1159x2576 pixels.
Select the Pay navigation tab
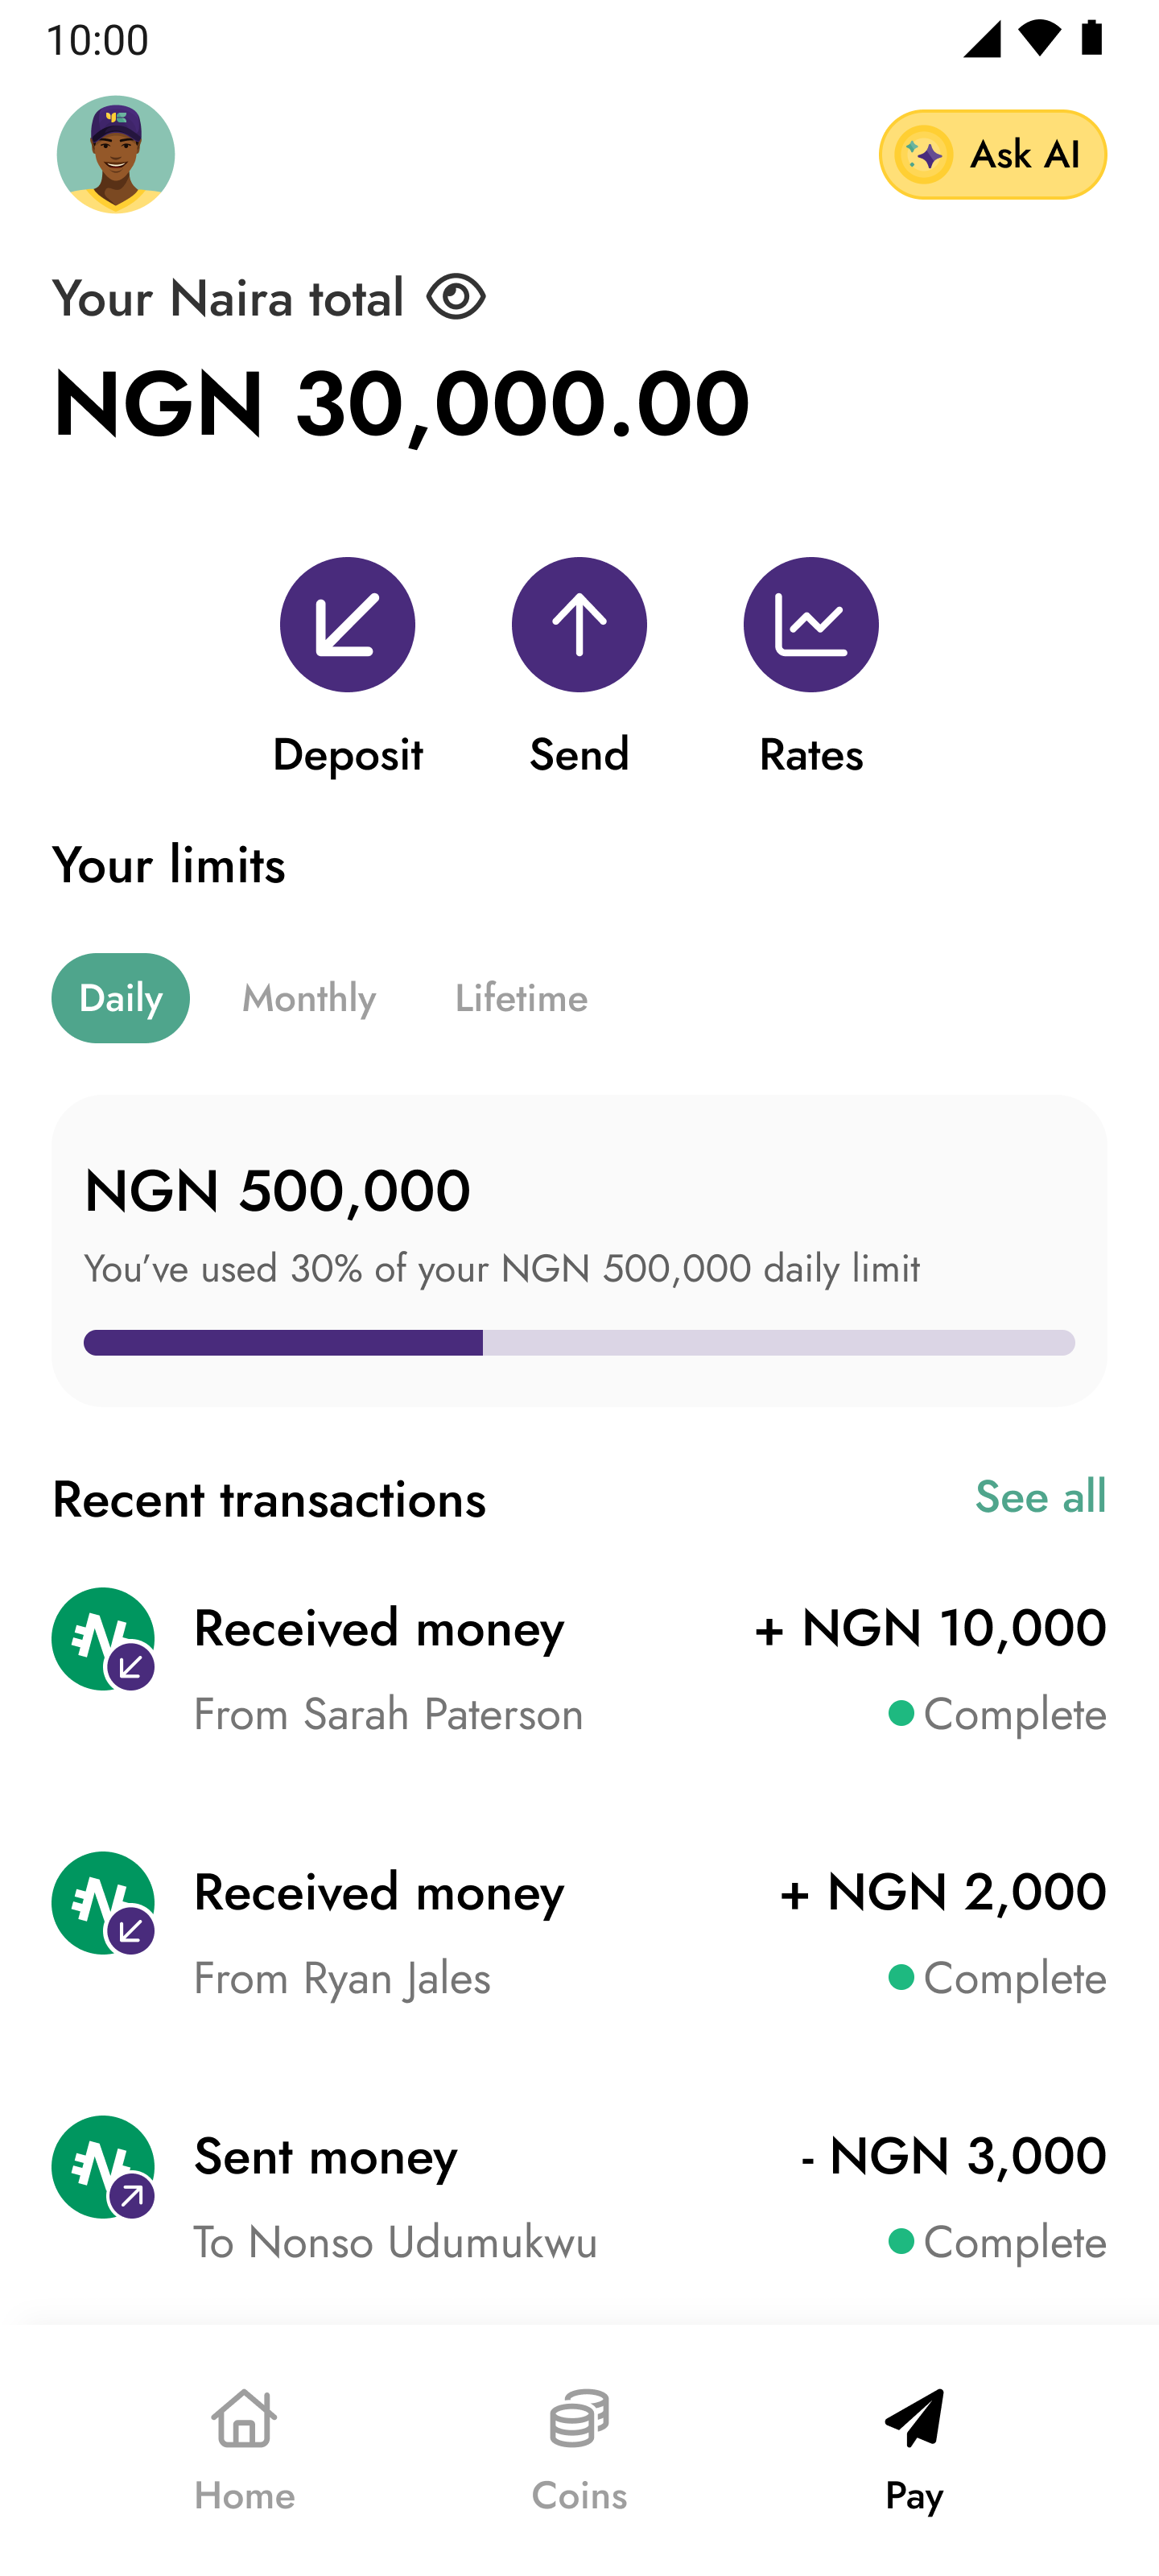(913, 2450)
